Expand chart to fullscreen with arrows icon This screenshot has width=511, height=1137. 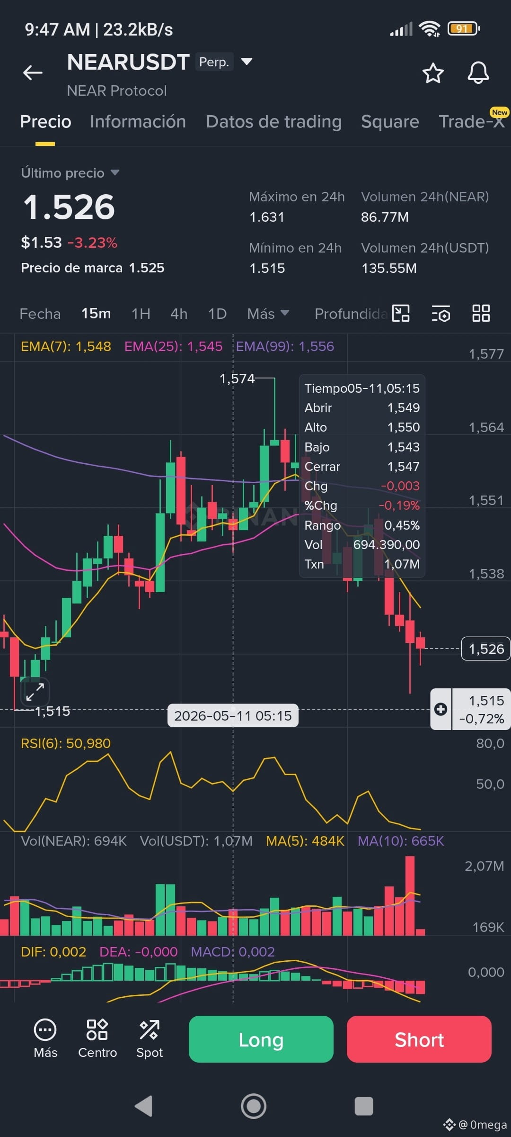tap(35, 692)
